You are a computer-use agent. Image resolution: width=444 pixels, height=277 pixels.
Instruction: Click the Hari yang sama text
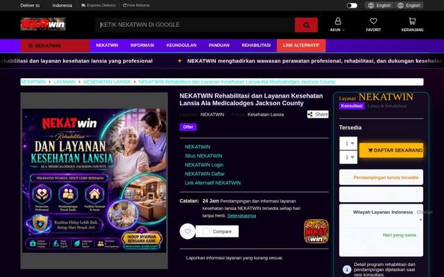point(400,235)
